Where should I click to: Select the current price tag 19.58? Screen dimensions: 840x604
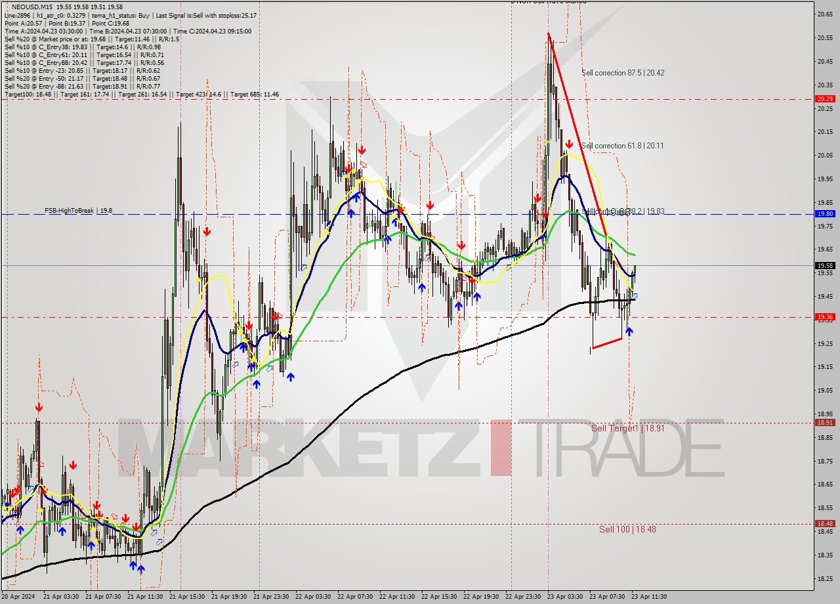825,265
